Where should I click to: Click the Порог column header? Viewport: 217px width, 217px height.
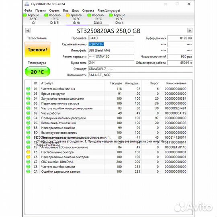[x=151, y=83]
